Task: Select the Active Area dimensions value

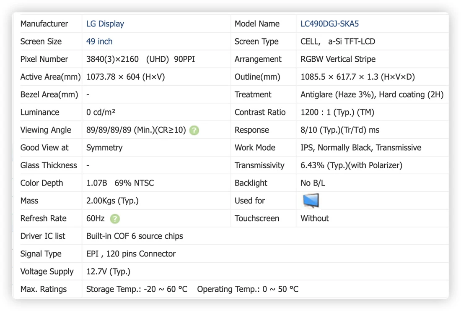Action: point(126,77)
